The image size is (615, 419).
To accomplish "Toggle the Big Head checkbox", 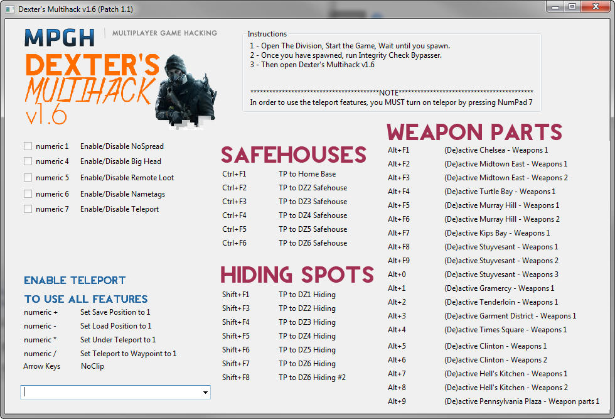I will (28, 161).
